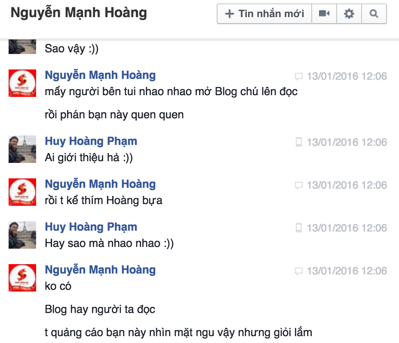Click the mobile phone icon beside the "Ai giới thiệu hả" message
This screenshot has height=343, width=399.
pos(299,142)
